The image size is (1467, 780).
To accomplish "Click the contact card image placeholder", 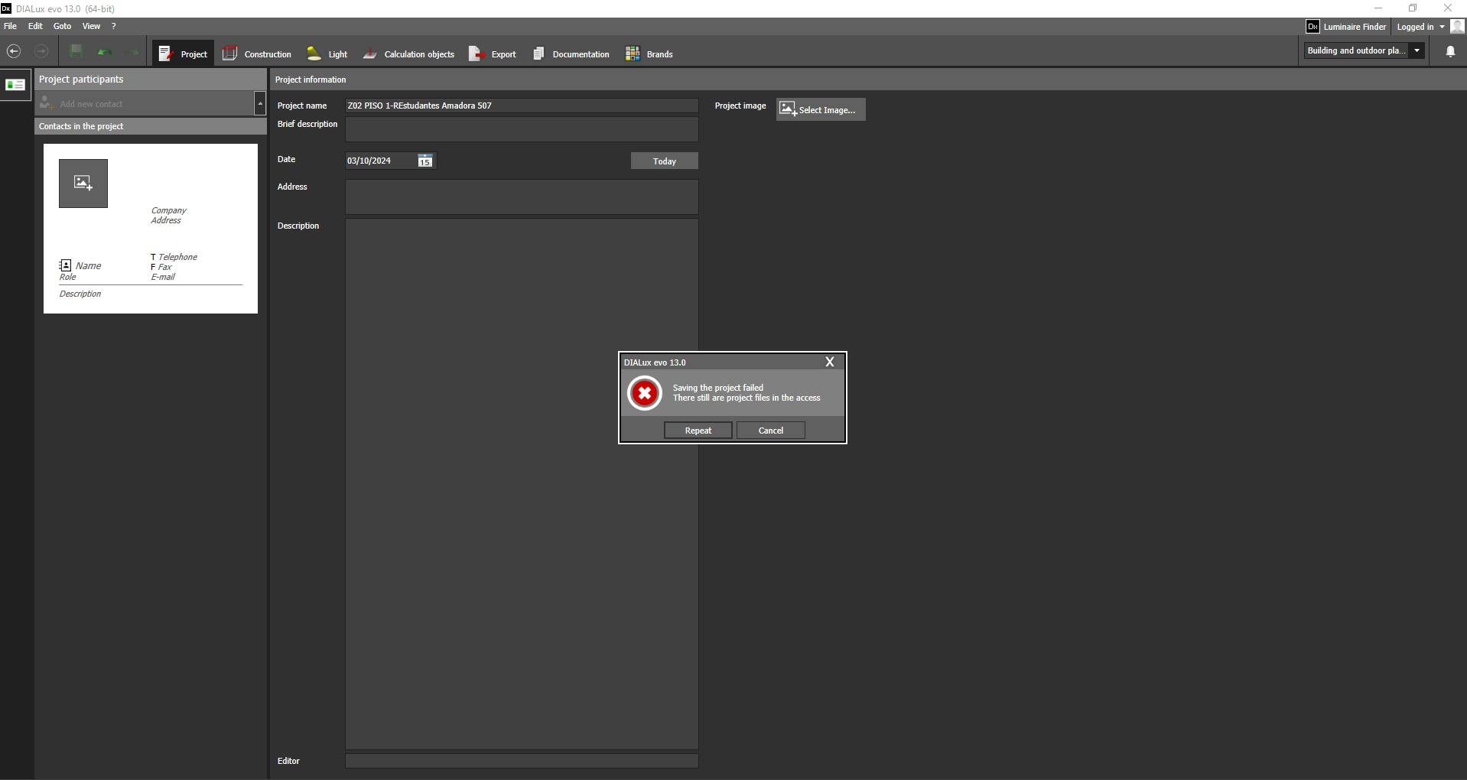I will coord(83,183).
